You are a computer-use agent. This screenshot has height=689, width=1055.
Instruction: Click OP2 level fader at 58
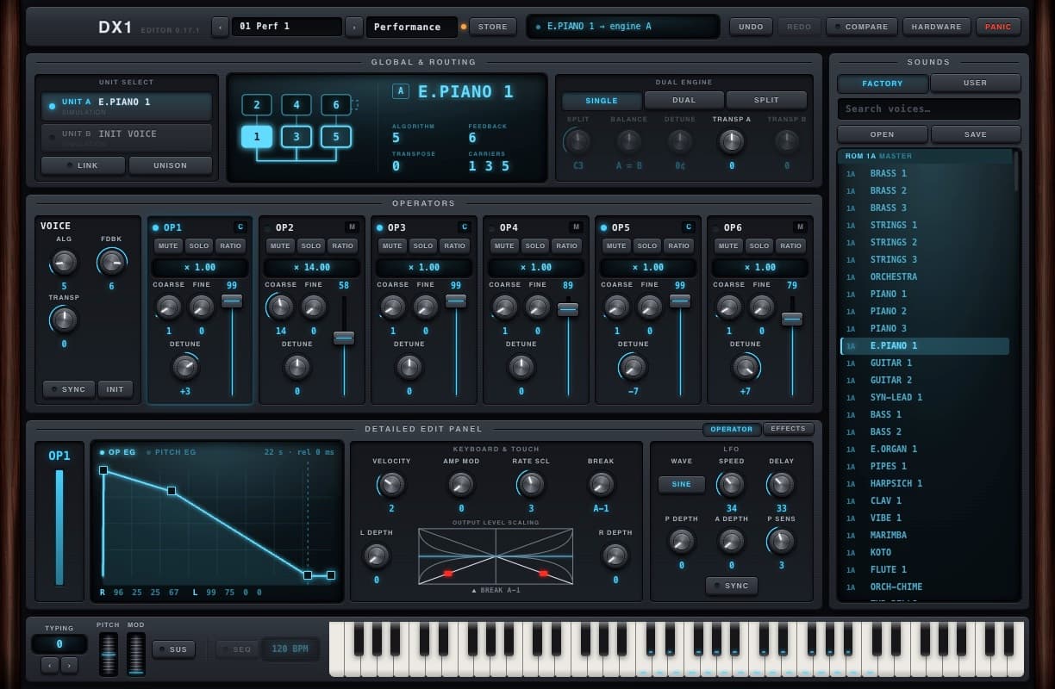point(344,338)
